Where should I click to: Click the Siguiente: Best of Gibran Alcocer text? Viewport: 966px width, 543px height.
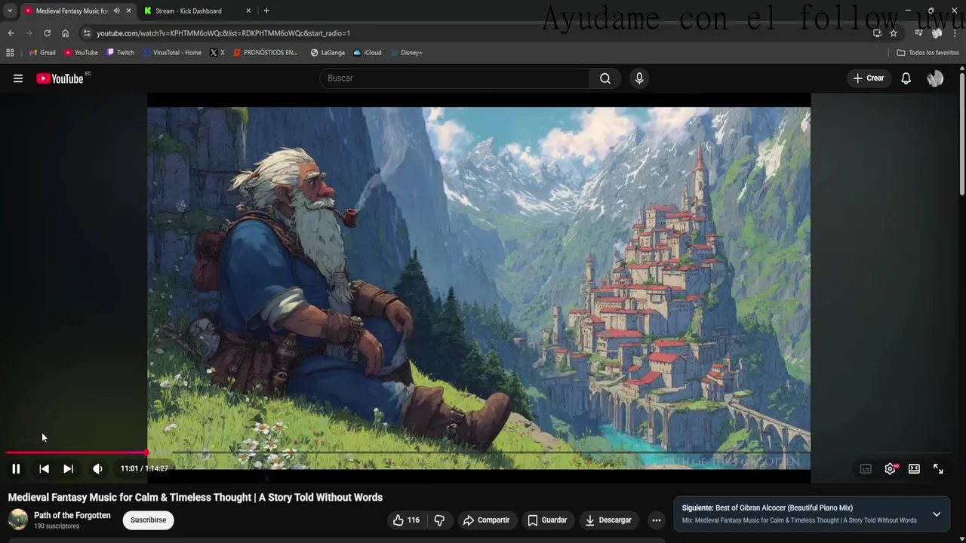point(768,508)
